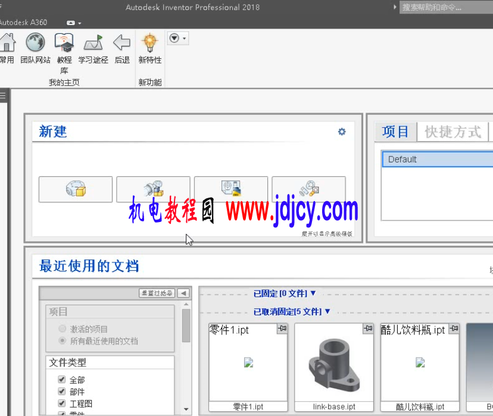Image resolution: width=493 pixels, height=416 pixels.
Task: Toggle the 全部 file type checkbox
Action: tap(62, 380)
